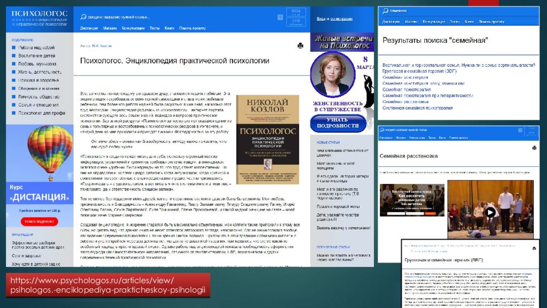Open Тесты menu in search results window
This screenshot has width=547, height=308.
point(455,21)
